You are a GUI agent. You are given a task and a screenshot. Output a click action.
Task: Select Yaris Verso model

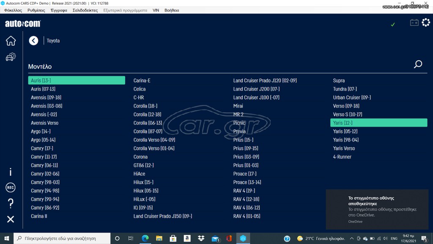[x=344, y=148]
